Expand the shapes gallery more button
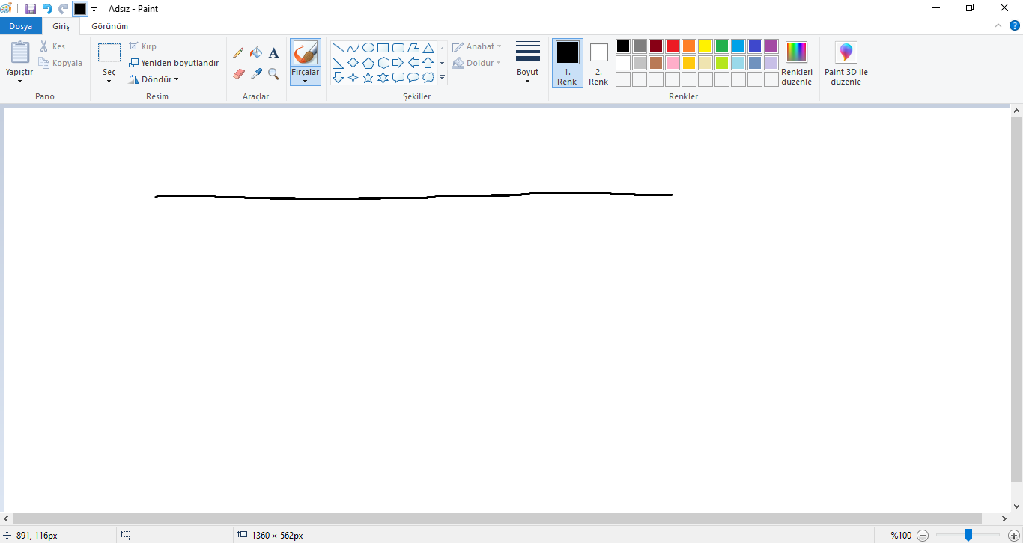 click(443, 78)
